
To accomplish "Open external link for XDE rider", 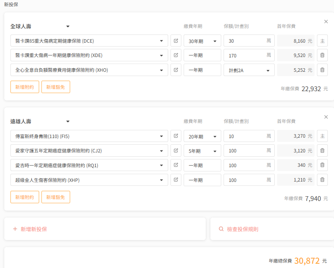I will point(176,55).
